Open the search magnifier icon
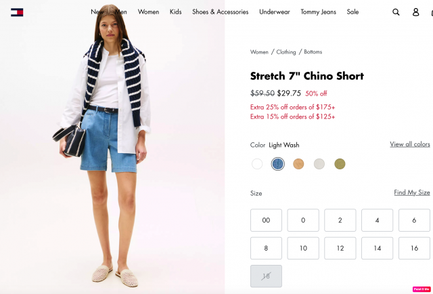The image size is (433, 294). tap(396, 12)
